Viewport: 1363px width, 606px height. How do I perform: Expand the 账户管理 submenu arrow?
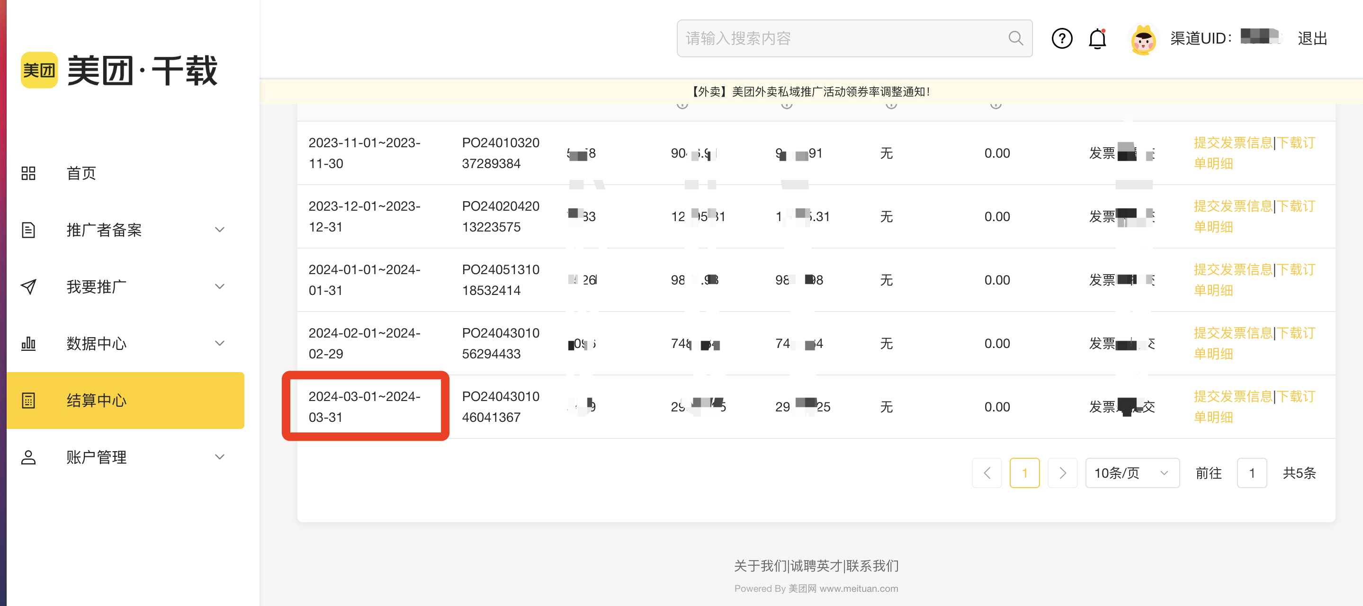pos(220,457)
